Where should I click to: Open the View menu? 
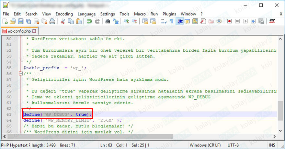[47, 14]
